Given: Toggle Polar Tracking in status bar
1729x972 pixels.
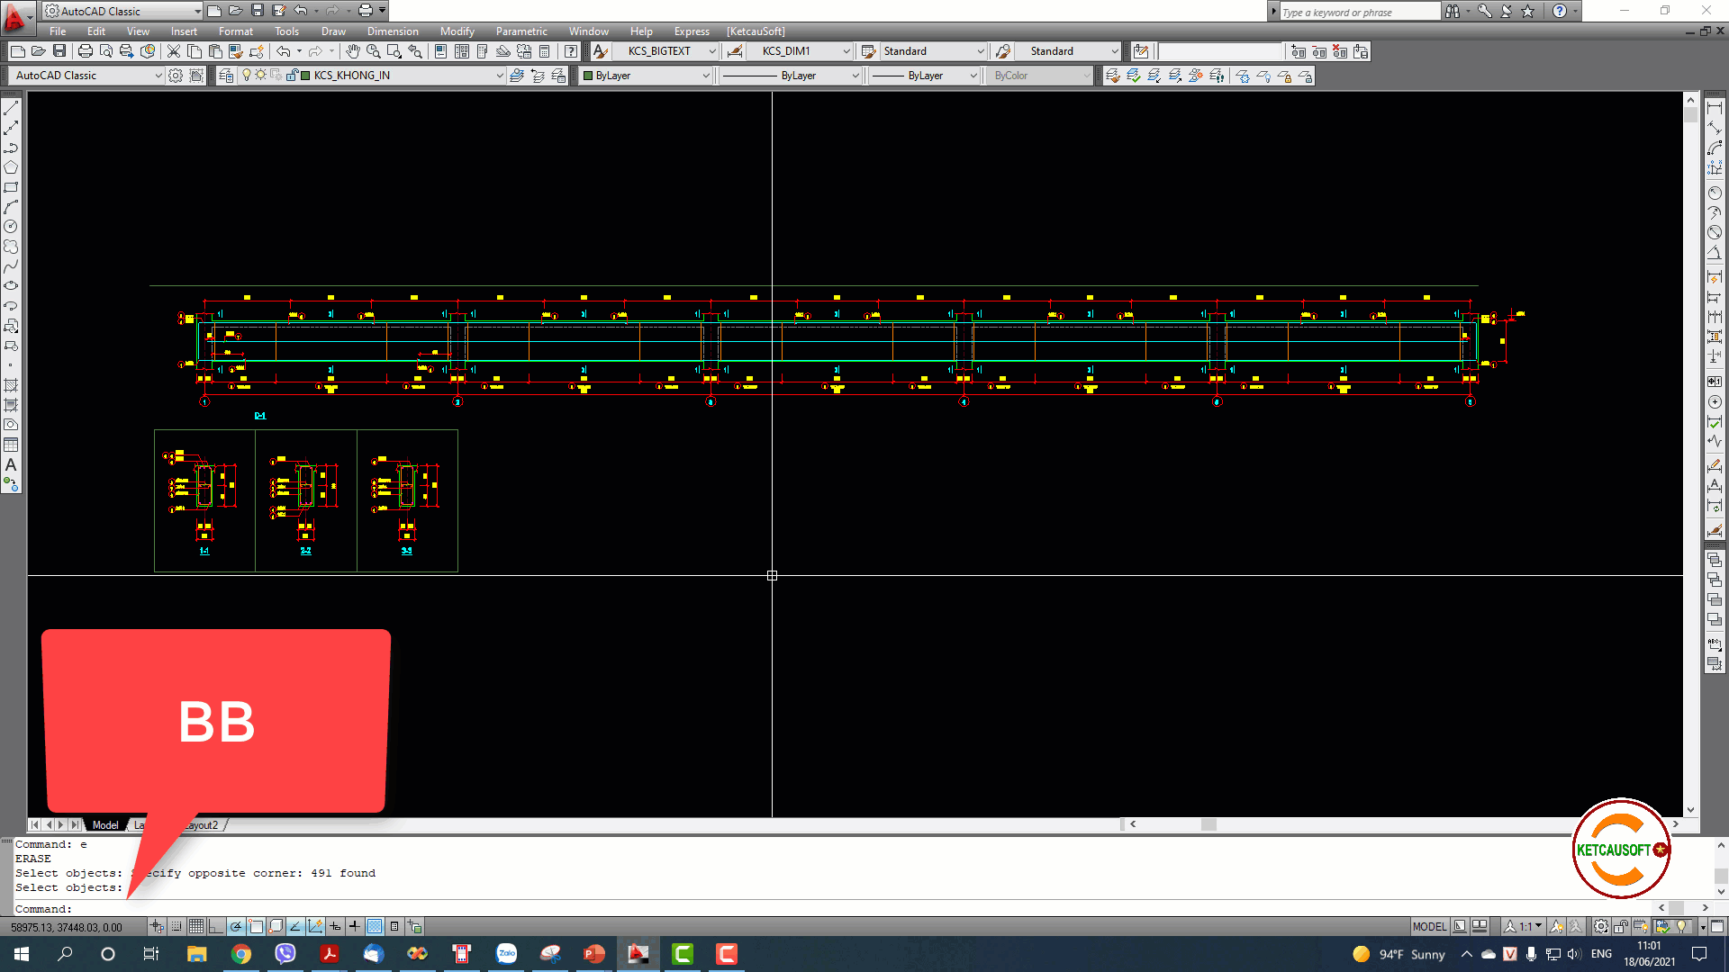Looking at the screenshot, I should click(x=236, y=926).
